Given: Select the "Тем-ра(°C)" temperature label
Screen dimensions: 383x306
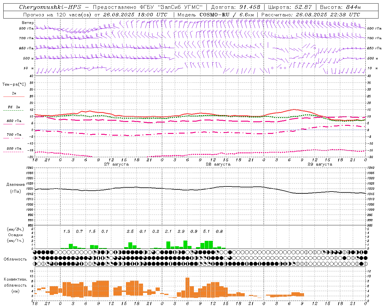Looking at the screenshot, I should 14,85.
